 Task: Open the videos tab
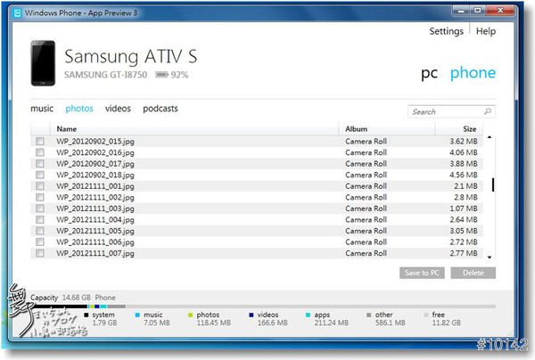pos(118,109)
